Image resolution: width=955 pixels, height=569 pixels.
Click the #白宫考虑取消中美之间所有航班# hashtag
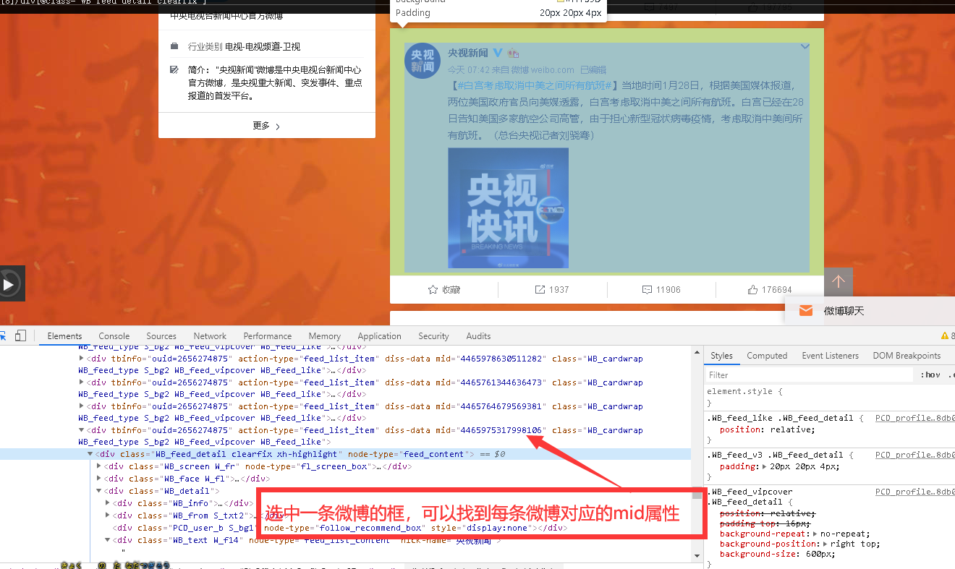click(x=534, y=85)
